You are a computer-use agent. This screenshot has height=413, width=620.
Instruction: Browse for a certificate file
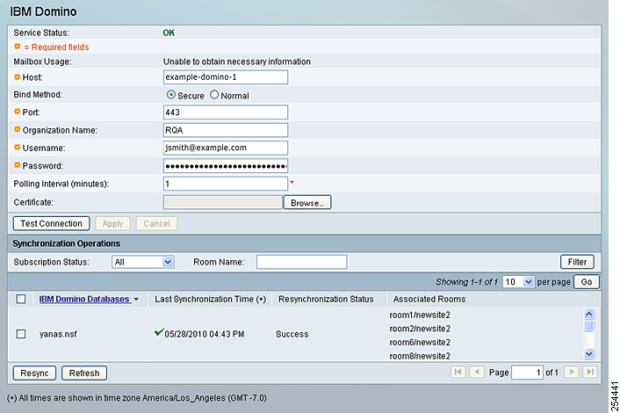pos(307,202)
